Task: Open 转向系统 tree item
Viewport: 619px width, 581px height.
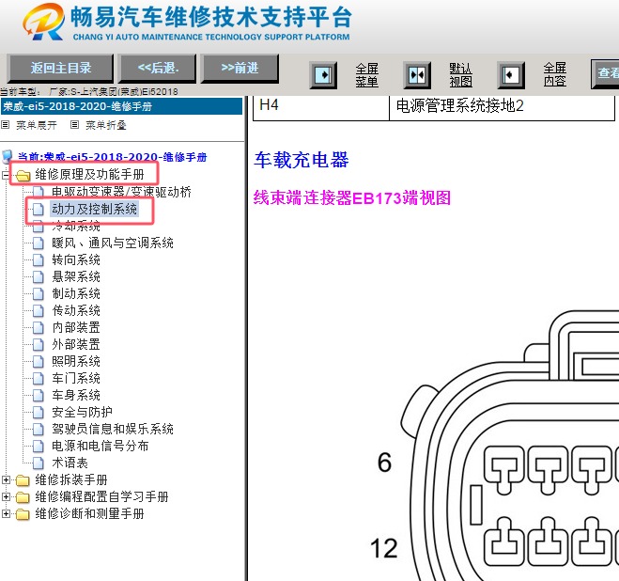Action: coord(76,260)
